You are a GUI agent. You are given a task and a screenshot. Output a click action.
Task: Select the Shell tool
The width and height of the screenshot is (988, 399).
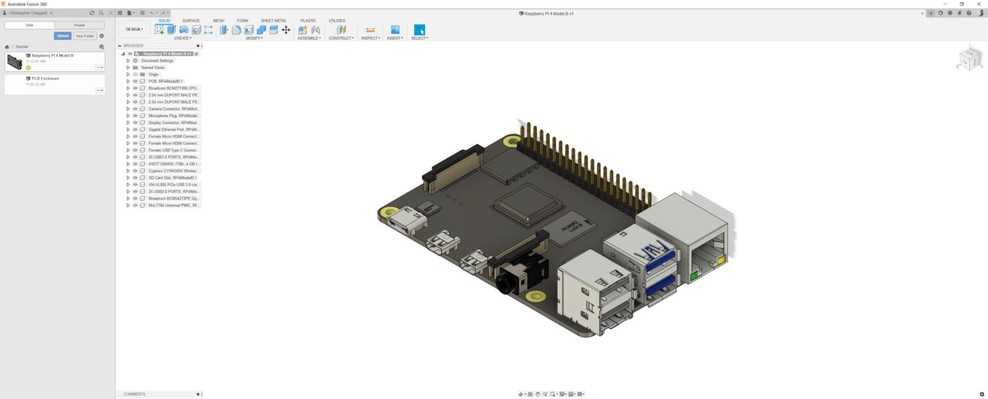pyautogui.click(x=249, y=30)
